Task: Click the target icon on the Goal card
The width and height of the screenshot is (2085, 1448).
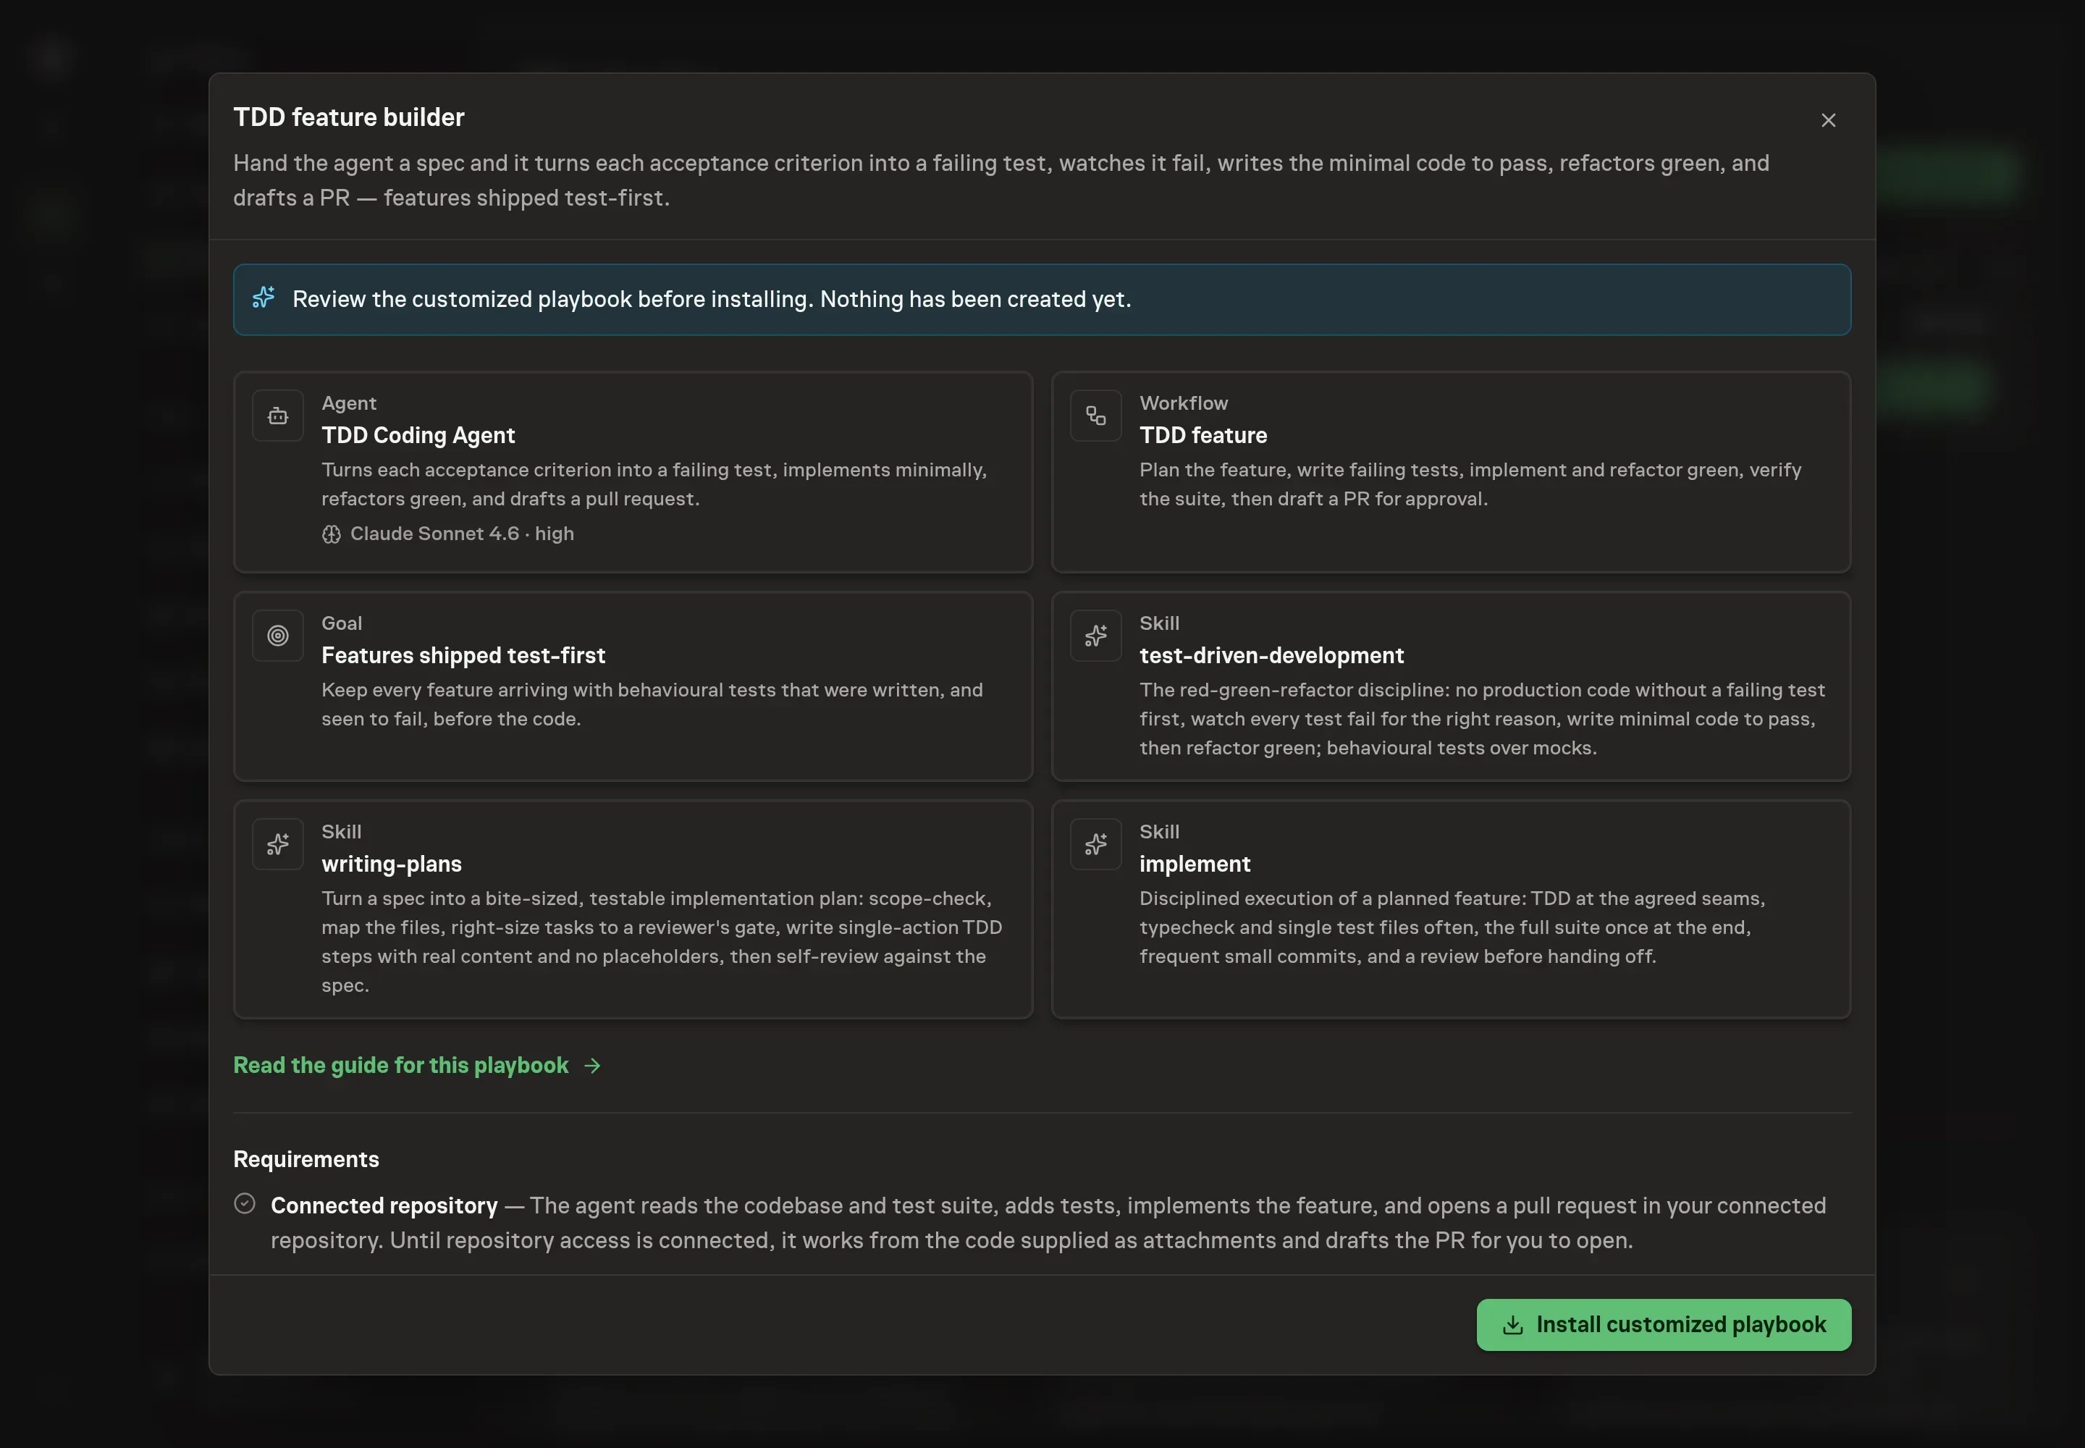Action: click(x=277, y=636)
